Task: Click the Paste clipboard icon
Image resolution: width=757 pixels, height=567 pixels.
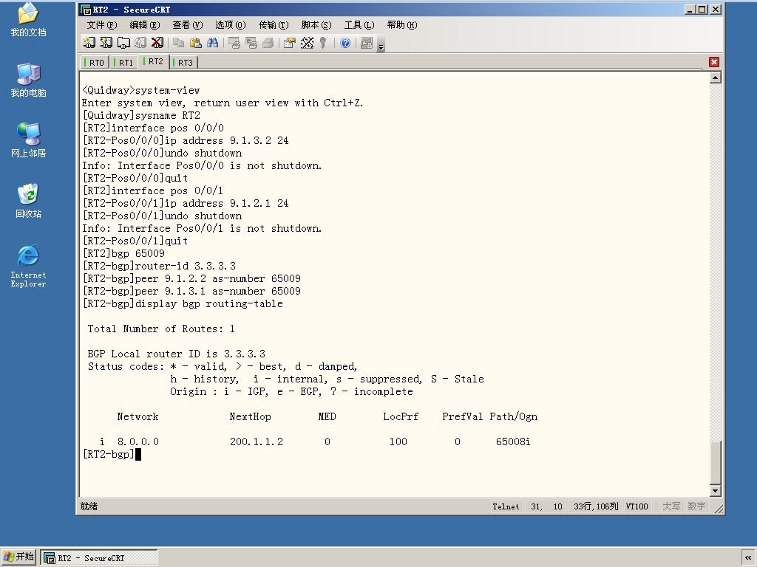Action: pyautogui.click(x=195, y=43)
